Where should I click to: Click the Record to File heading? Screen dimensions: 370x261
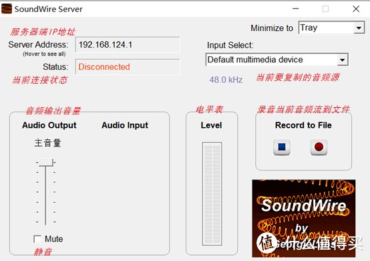[x=303, y=125]
